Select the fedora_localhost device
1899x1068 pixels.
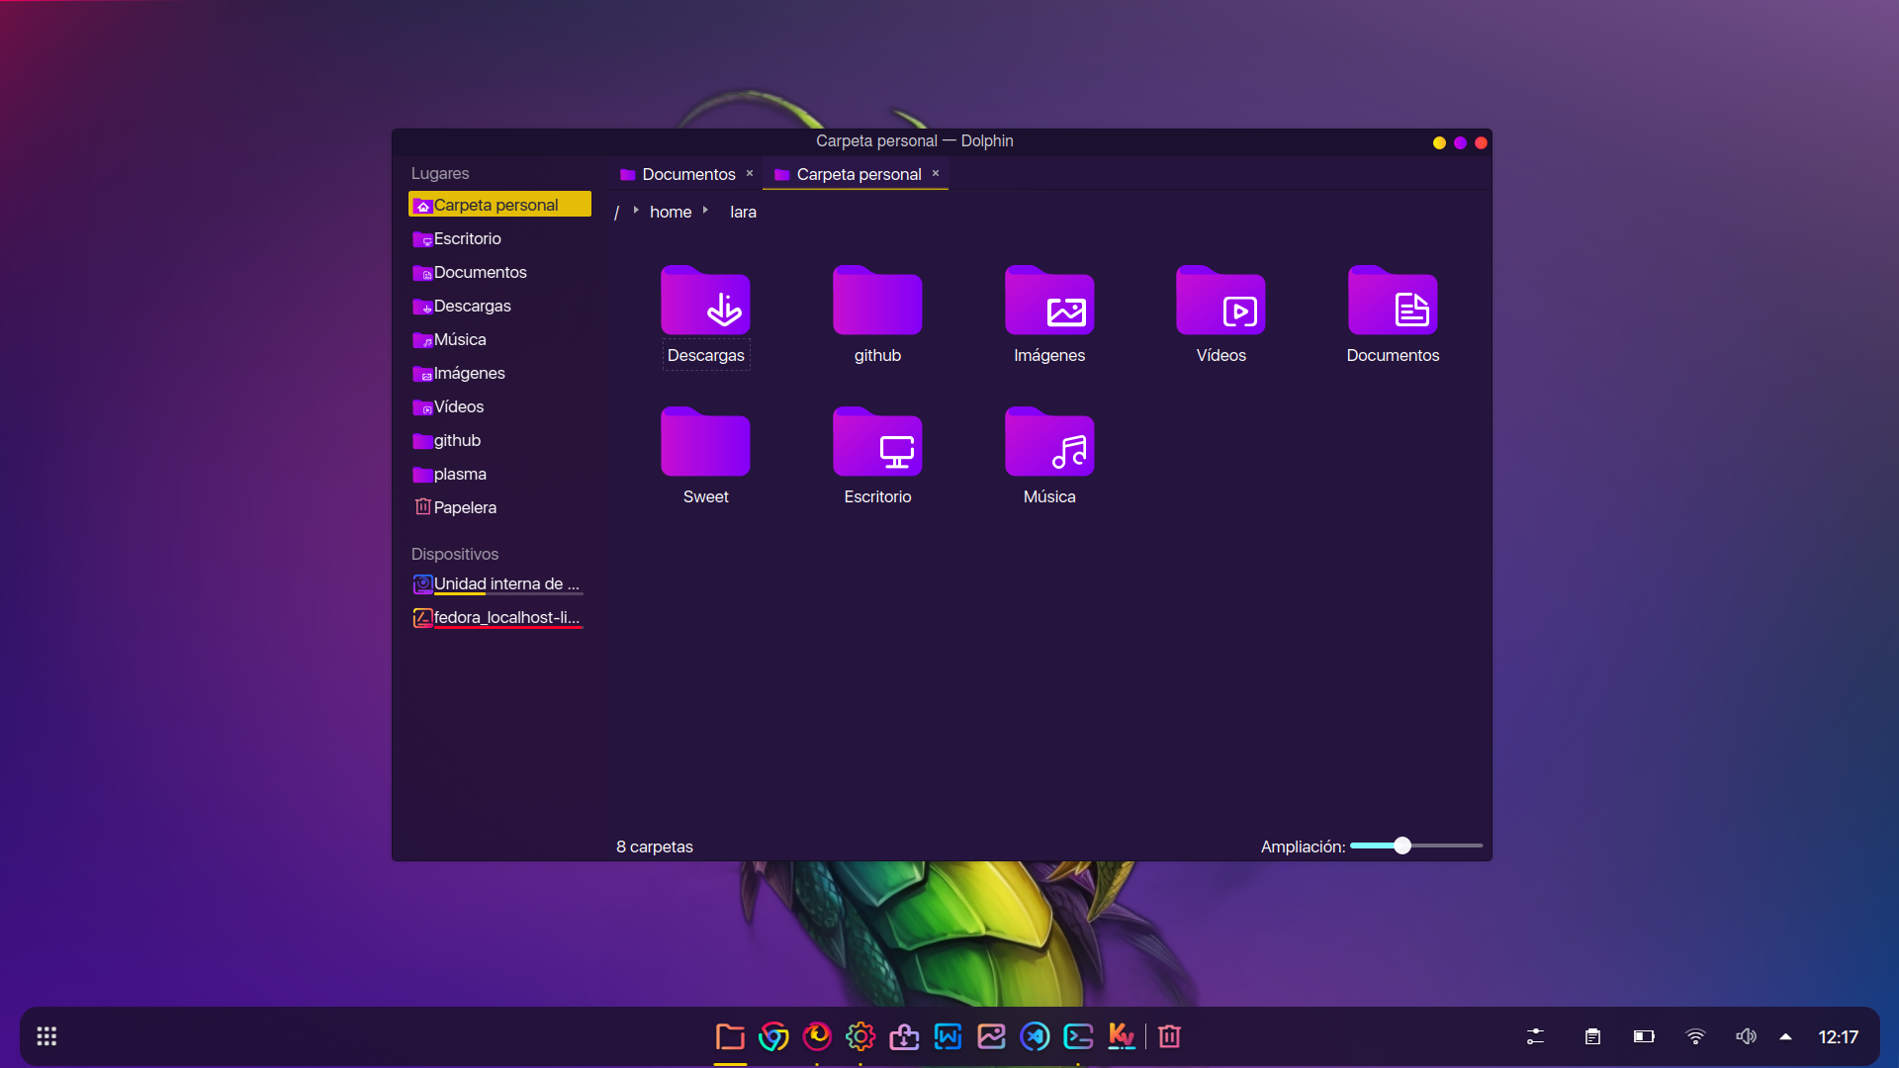(x=499, y=617)
